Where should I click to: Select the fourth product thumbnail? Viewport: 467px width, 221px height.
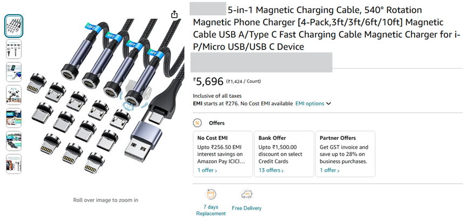coord(14,95)
